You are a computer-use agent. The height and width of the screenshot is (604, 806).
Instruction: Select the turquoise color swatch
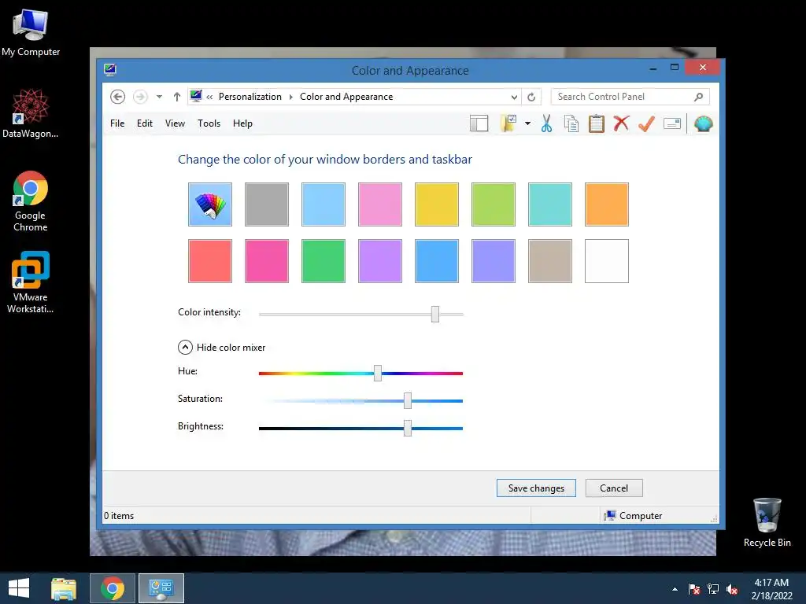coord(550,204)
